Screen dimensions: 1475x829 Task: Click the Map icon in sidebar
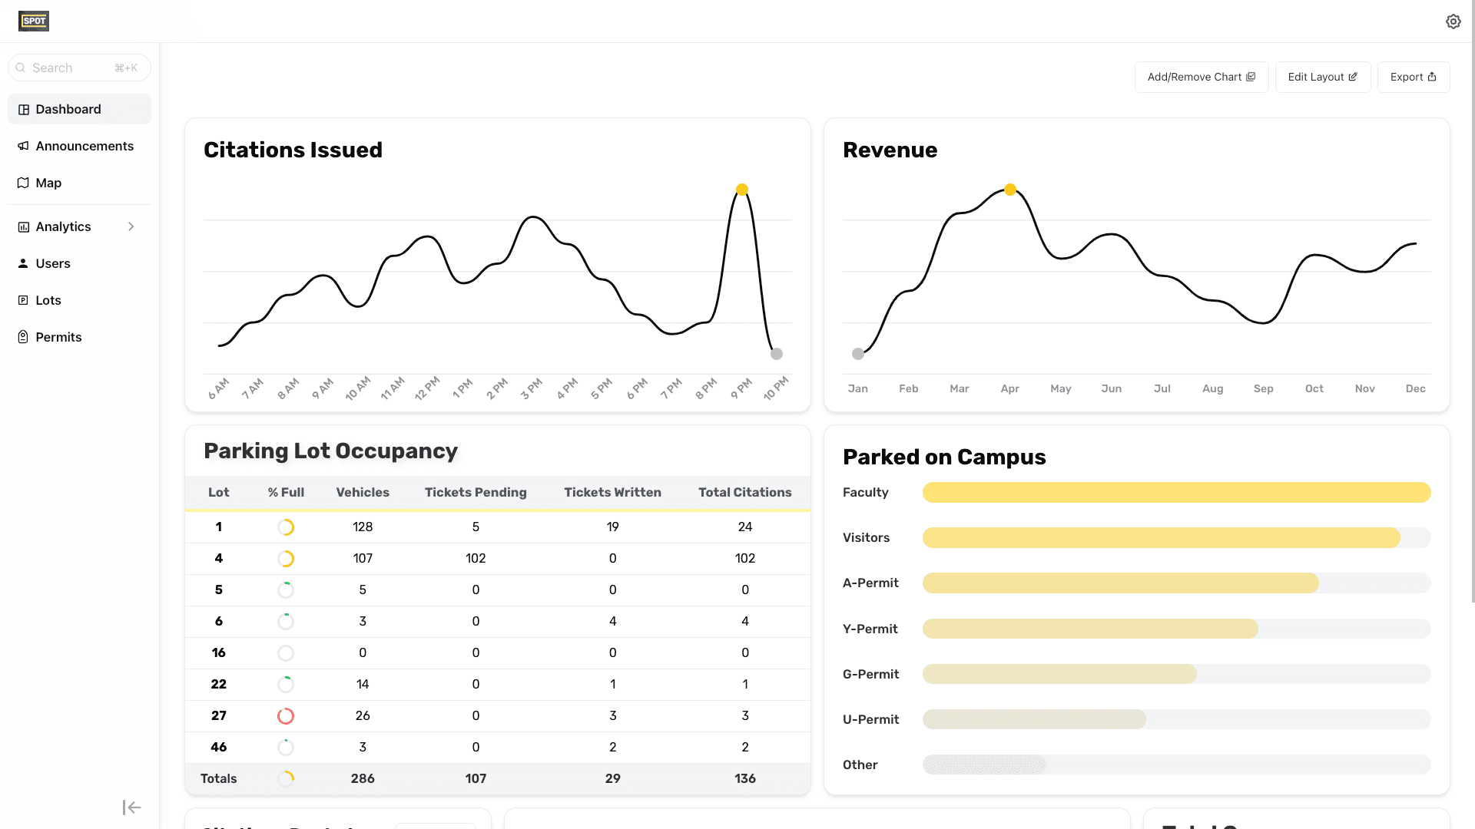24,183
